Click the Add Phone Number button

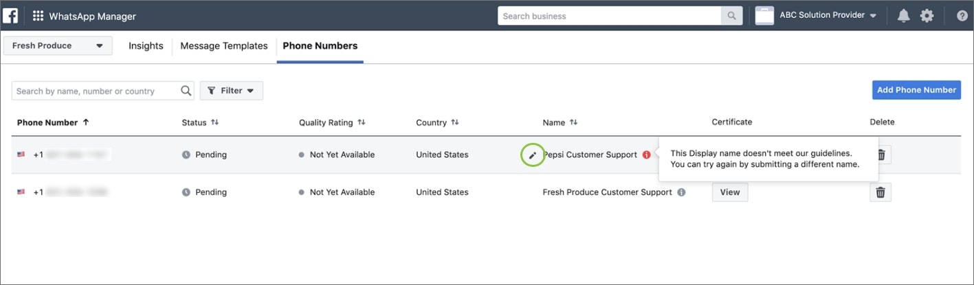(x=916, y=90)
